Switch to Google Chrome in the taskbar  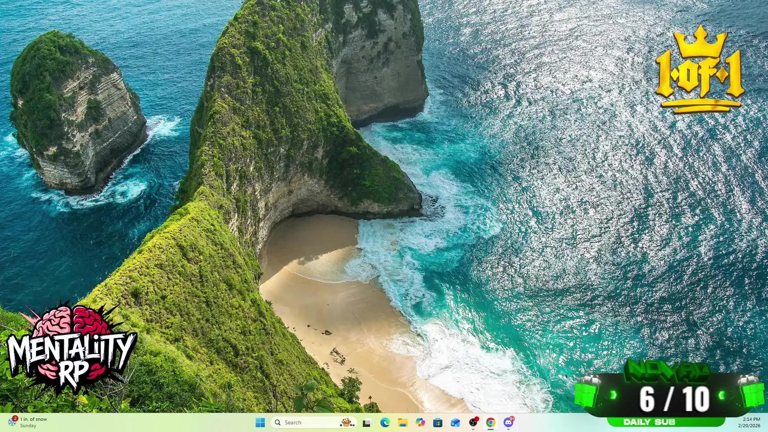[491, 422]
